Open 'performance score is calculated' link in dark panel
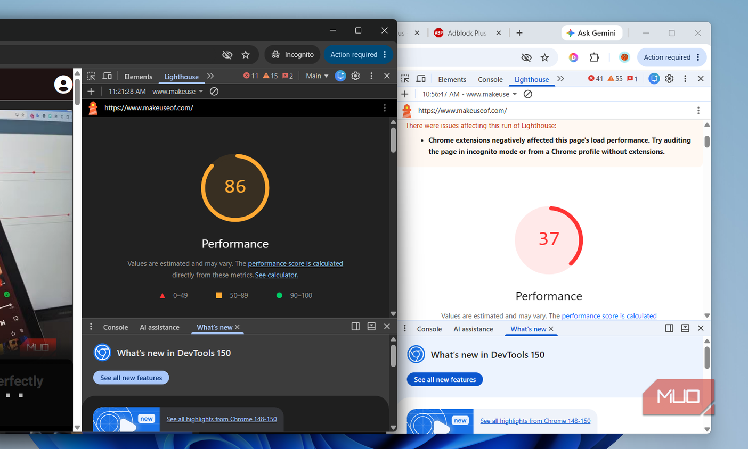Screen dimensions: 748x449 coord(295,263)
